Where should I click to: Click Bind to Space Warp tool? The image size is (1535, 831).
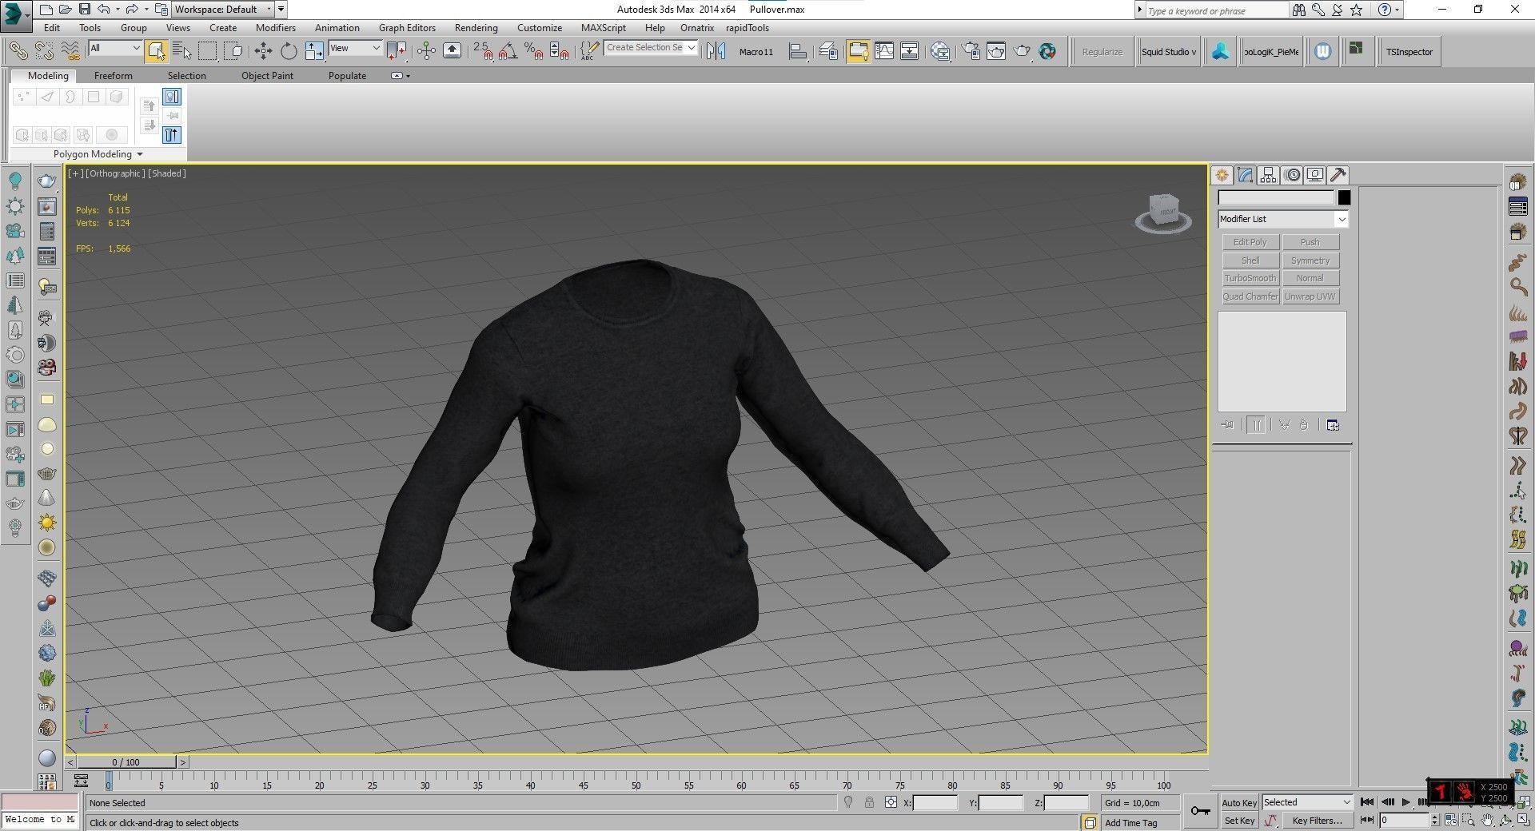click(71, 51)
